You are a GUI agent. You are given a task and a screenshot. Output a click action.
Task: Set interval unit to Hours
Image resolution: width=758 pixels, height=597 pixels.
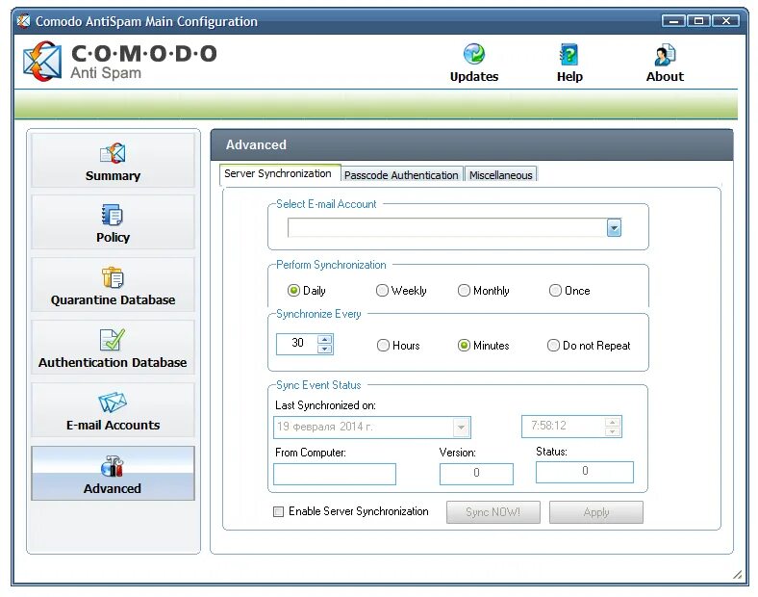click(x=383, y=346)
